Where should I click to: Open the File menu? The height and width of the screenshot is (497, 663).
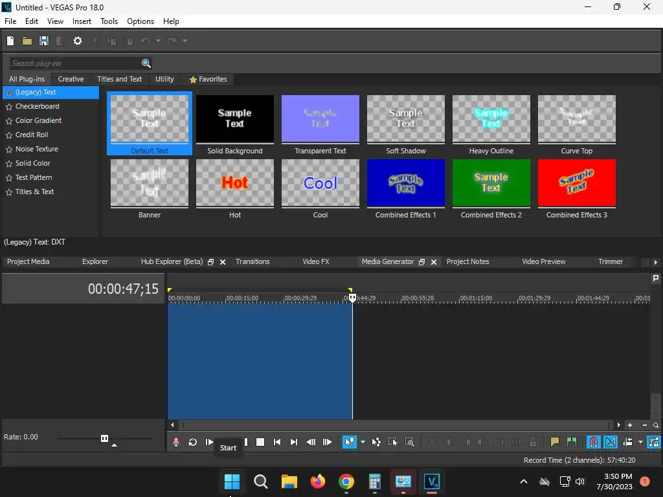click(10, 21)
